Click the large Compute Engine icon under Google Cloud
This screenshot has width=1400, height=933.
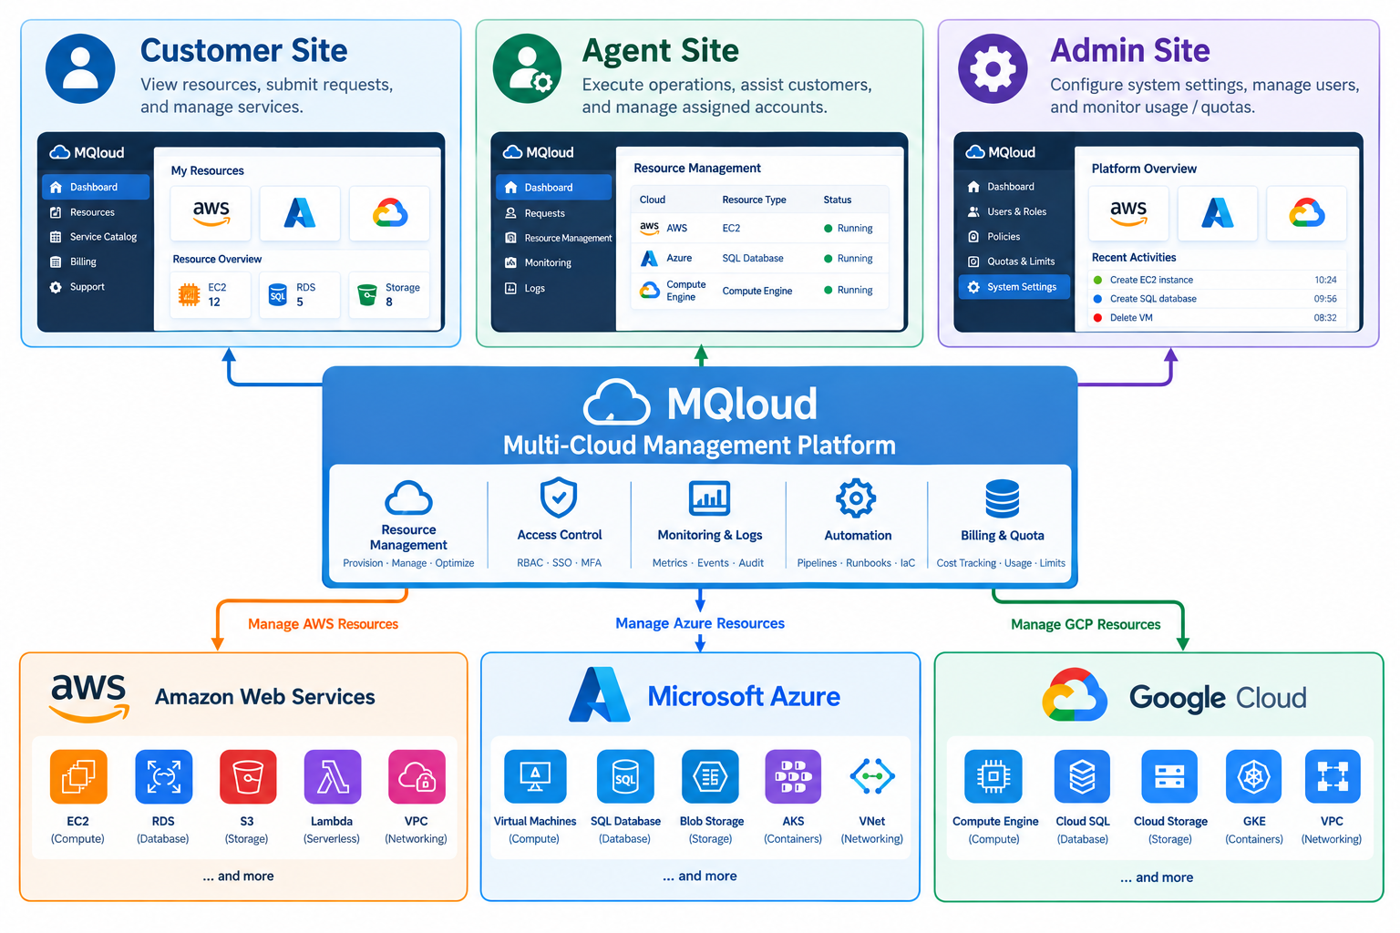(993, 777)
